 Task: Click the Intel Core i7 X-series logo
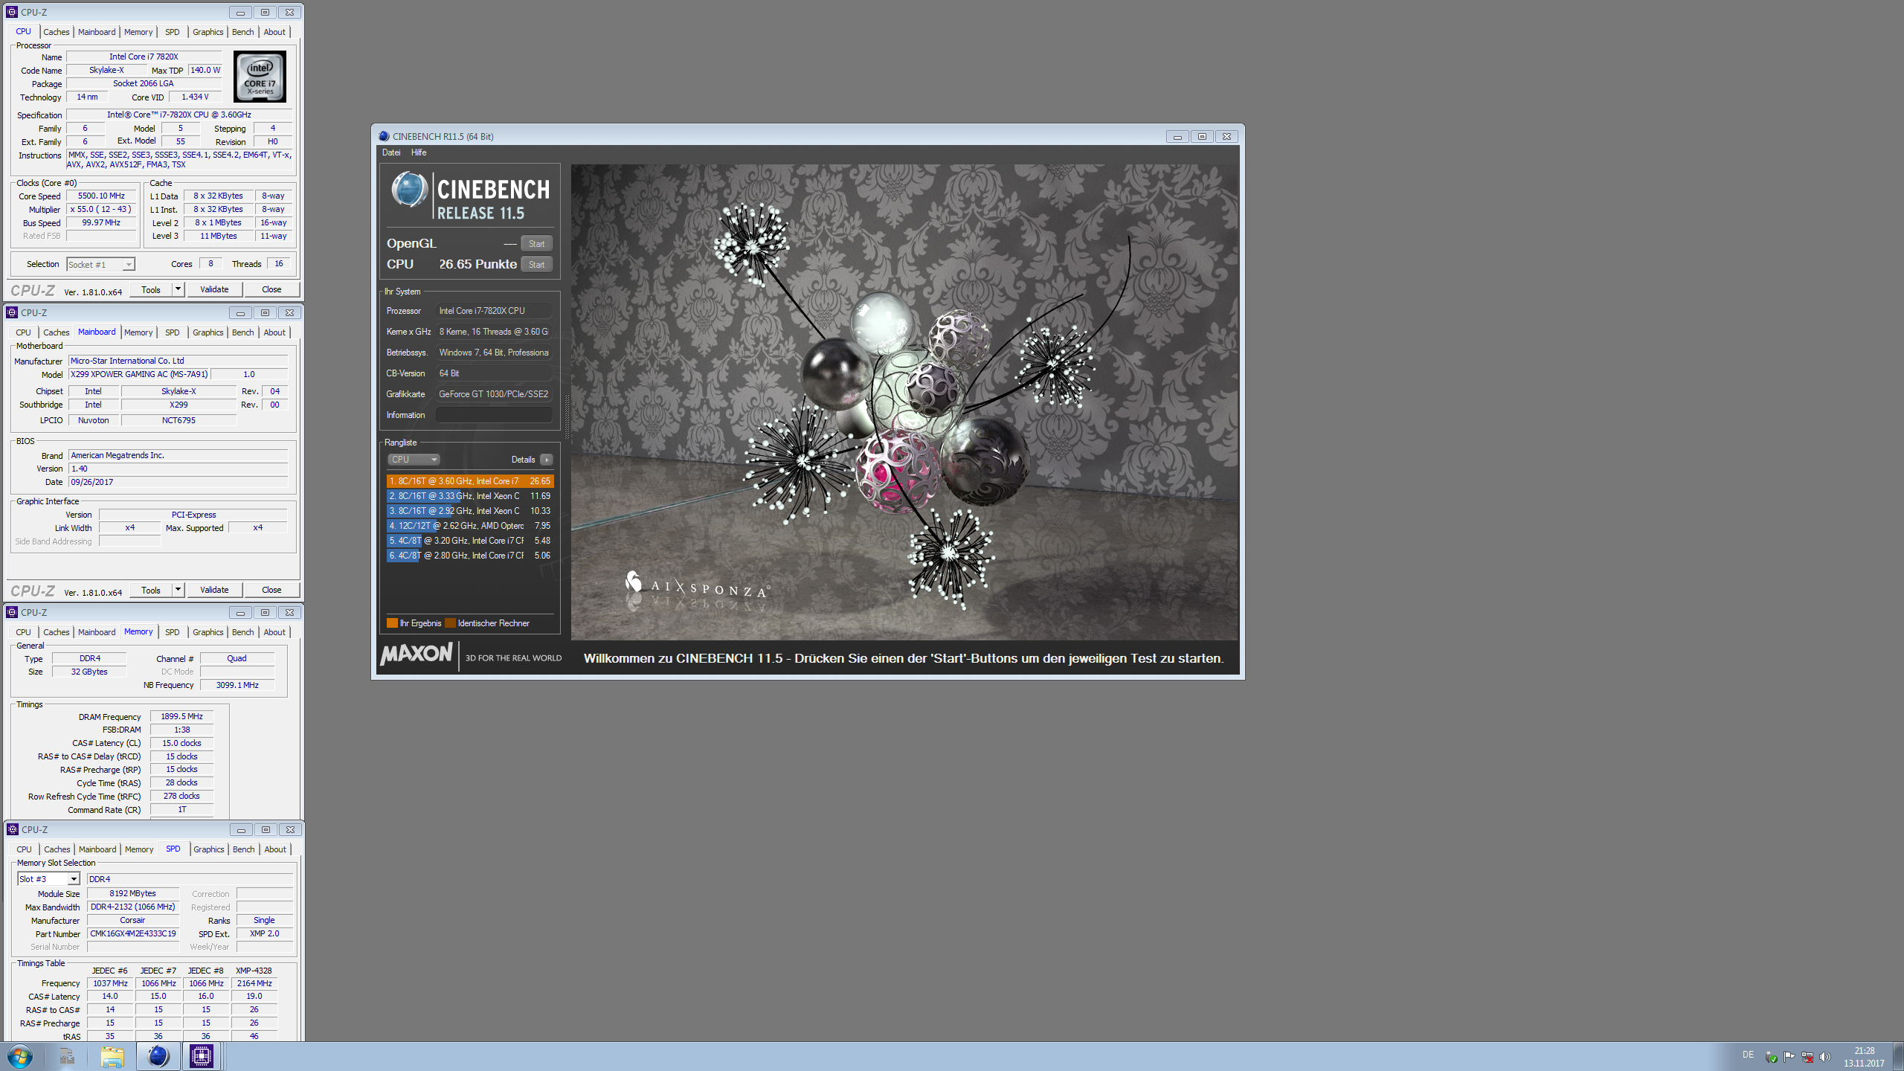pos(260,77)
